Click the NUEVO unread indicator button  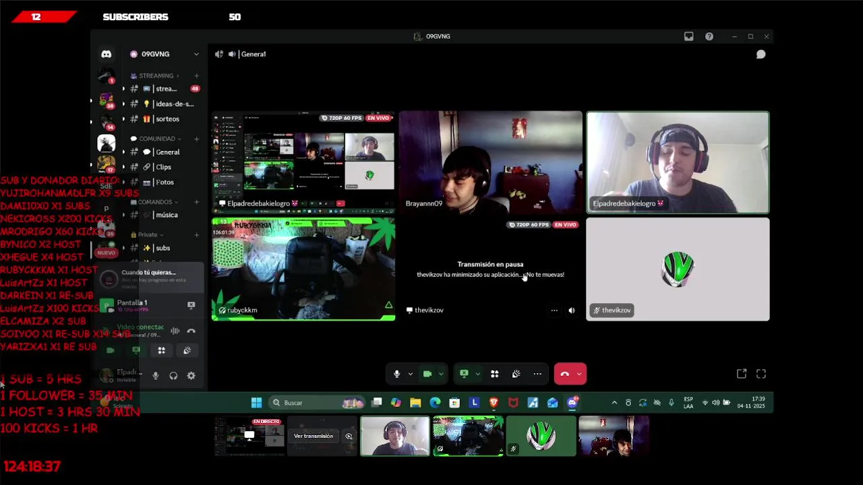pos(106,253)
